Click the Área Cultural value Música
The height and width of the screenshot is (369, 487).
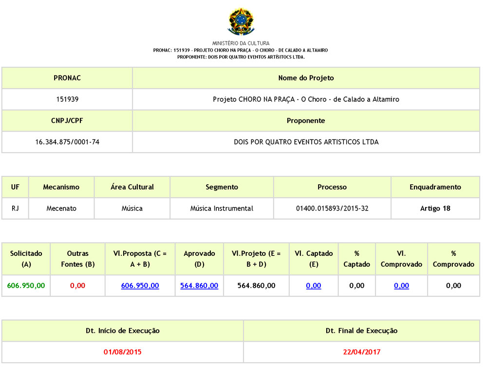132,208
